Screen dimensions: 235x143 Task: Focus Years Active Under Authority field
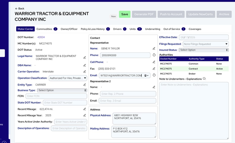(x=70, y=122)
